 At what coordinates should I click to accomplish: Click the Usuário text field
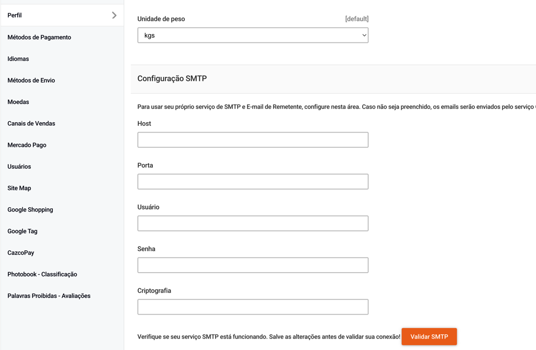coord(253,224)
